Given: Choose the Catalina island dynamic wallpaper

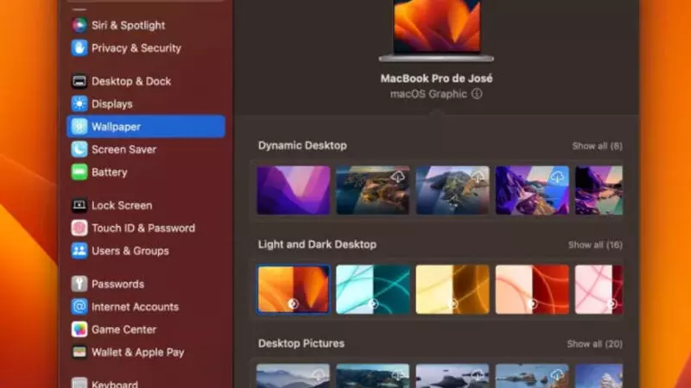Looking at the screenshot, I should (x=453, y=190).
